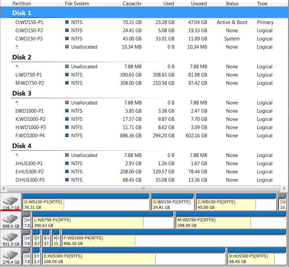Select the D:HUS300-P3 partition row

click(x=144, y=180)
